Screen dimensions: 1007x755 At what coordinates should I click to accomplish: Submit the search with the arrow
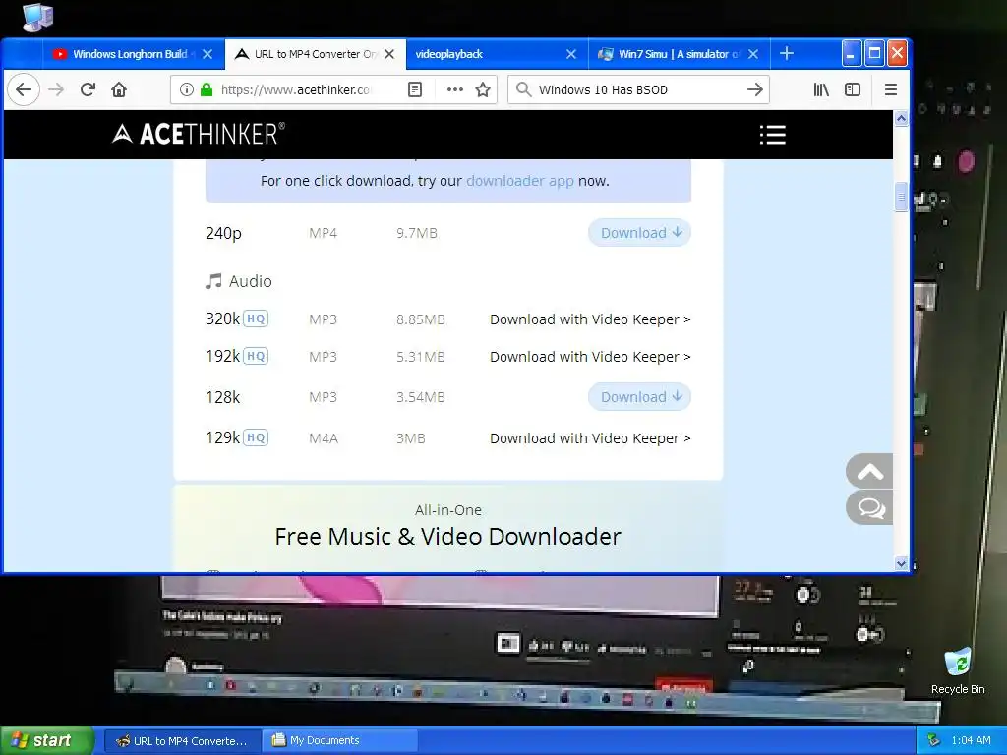tap(755, 89)
